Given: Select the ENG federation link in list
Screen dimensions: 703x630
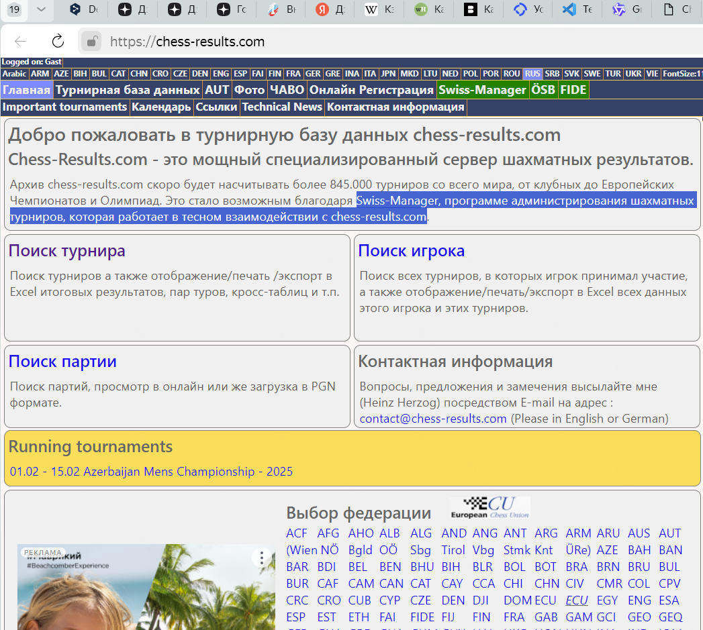Looking at the screenshot, I should [639, 600].
